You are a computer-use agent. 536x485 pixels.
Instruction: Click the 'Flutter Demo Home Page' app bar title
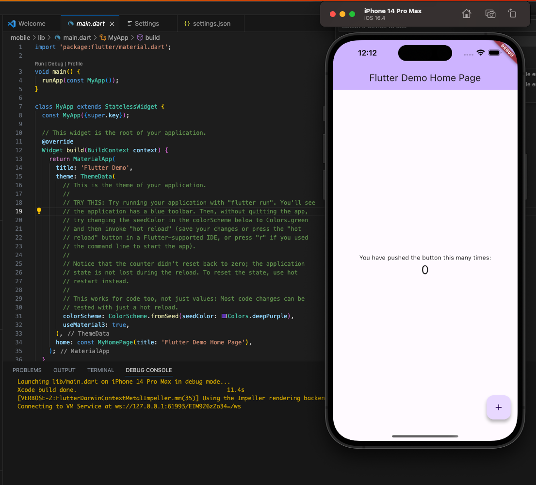click(x=425, y=78)
